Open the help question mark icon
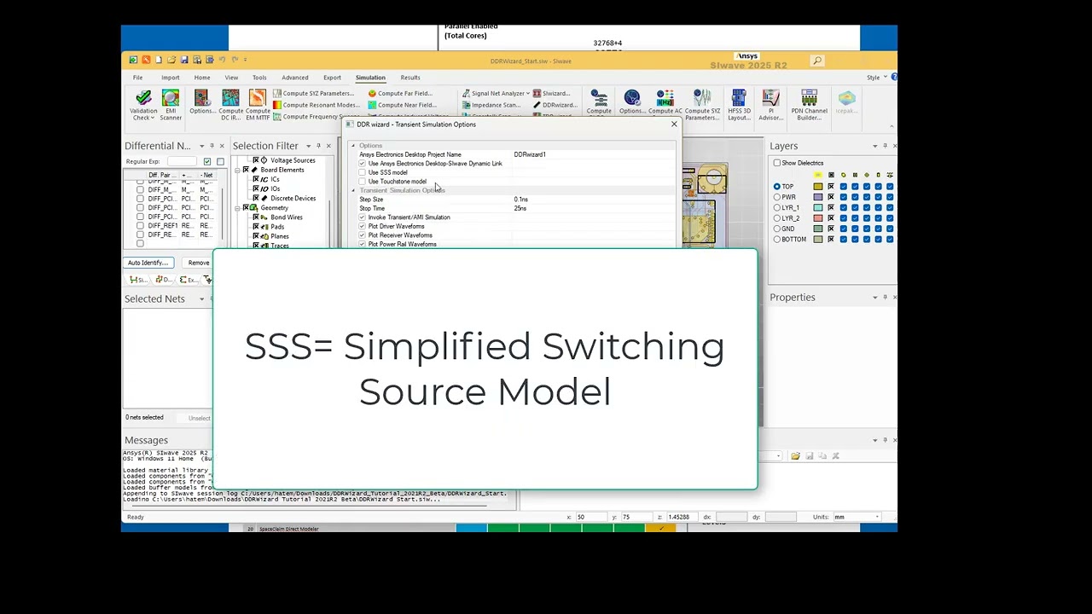This screenshot has width=1092, height=614. pyautogui.click(x=893, y=77)
